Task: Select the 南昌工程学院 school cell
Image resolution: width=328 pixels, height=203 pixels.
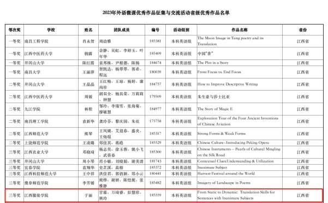Action: click(51, 41)
